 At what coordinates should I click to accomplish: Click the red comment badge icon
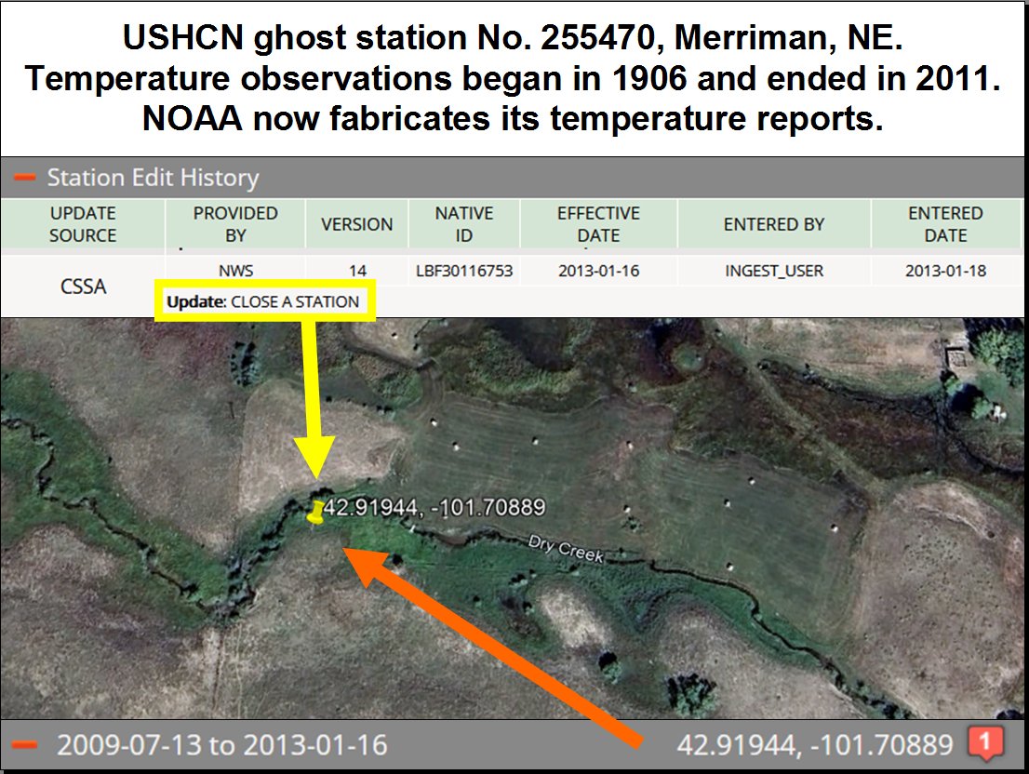985,743
